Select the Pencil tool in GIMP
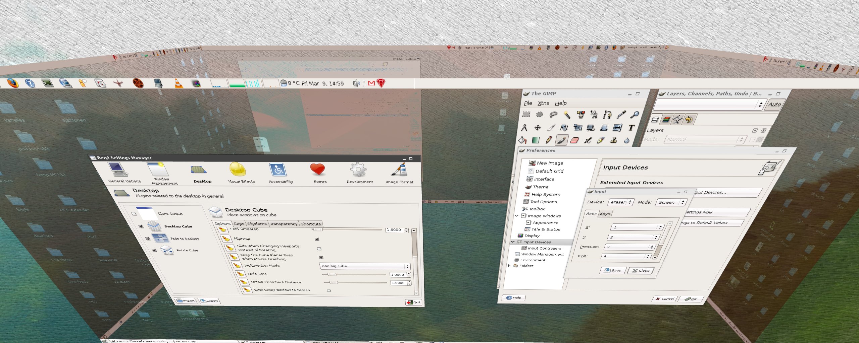Image resolution: width=859 pixels, height=343 pixels. [549, 140]
